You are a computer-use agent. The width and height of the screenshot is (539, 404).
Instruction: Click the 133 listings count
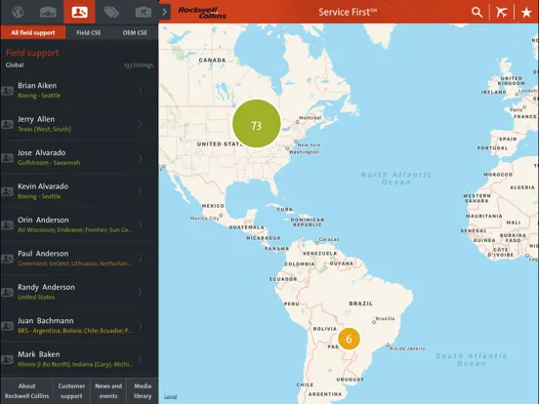coord(139,65)
